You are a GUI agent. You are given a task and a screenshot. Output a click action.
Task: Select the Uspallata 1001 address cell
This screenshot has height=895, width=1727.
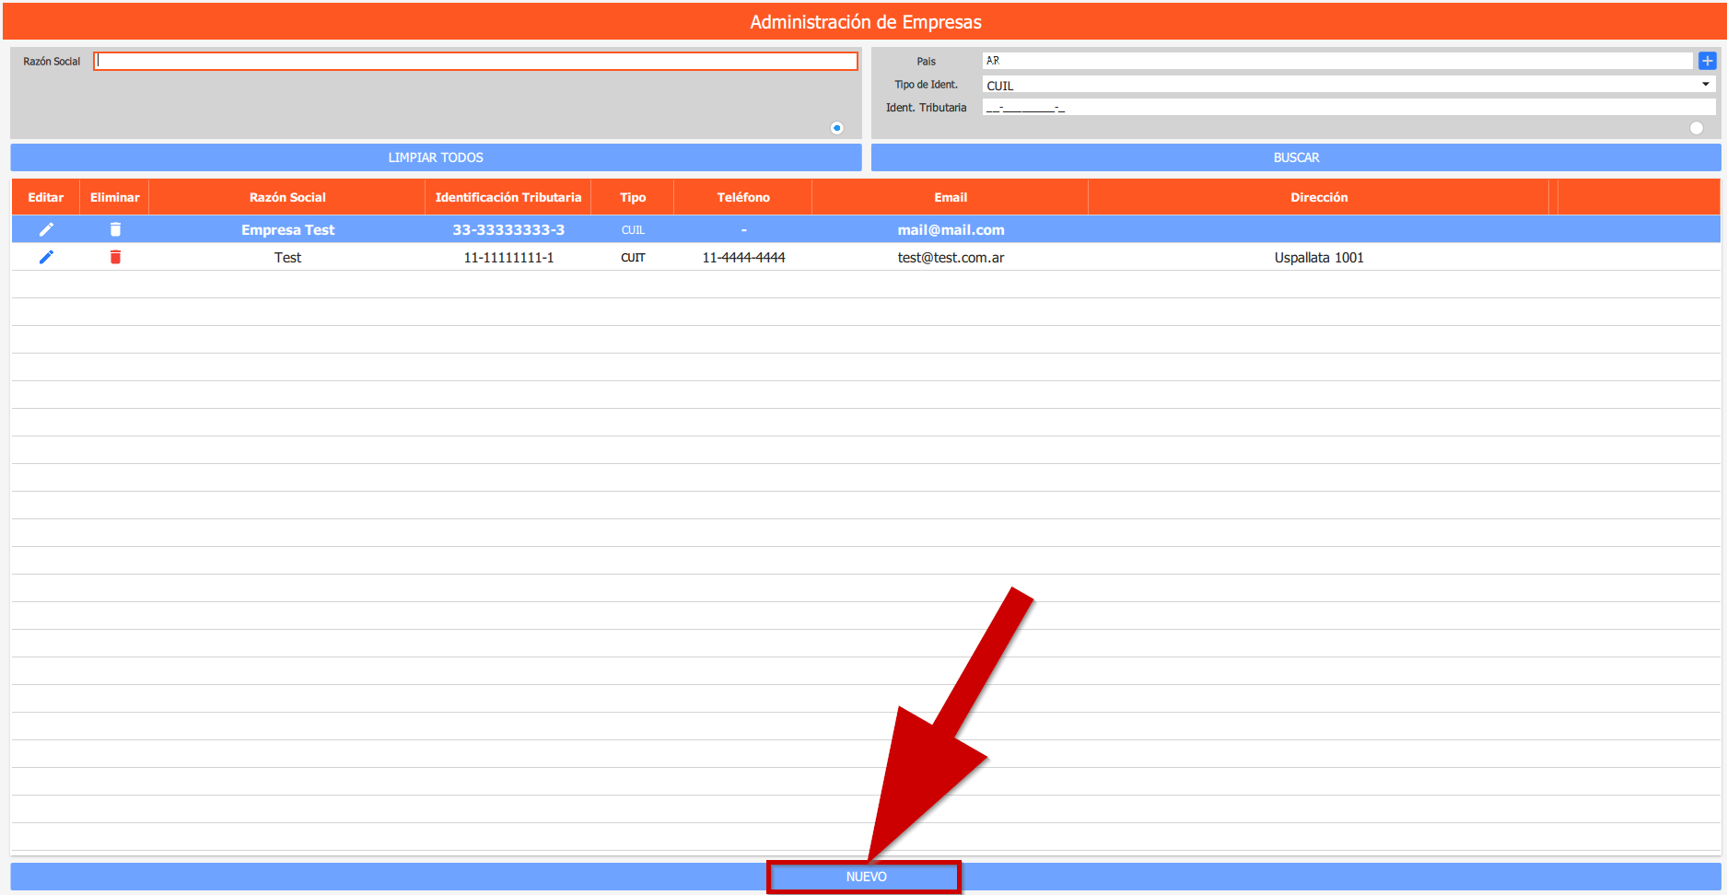pyautogui.click(x=1318, y=258)
